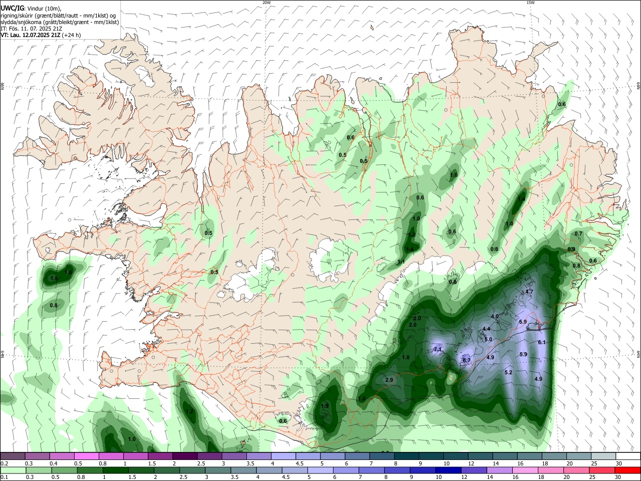Select the 0.9 precipitation value

[571, 249]
